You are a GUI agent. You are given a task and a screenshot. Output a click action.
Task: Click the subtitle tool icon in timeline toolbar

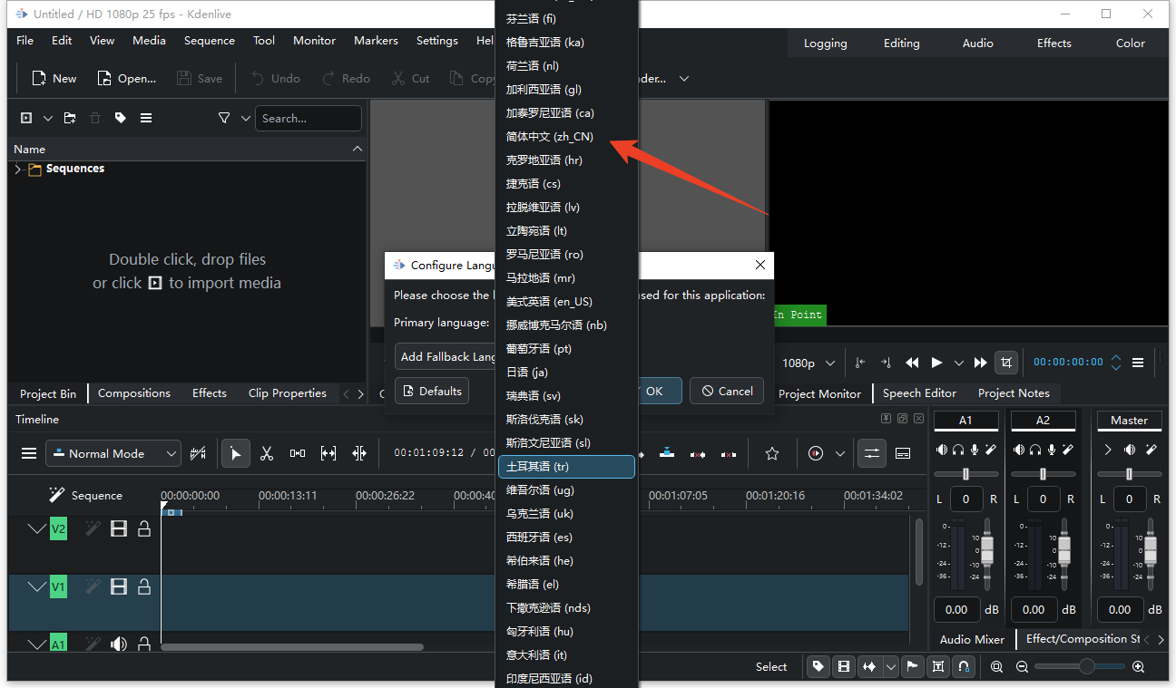click(903, 453)
